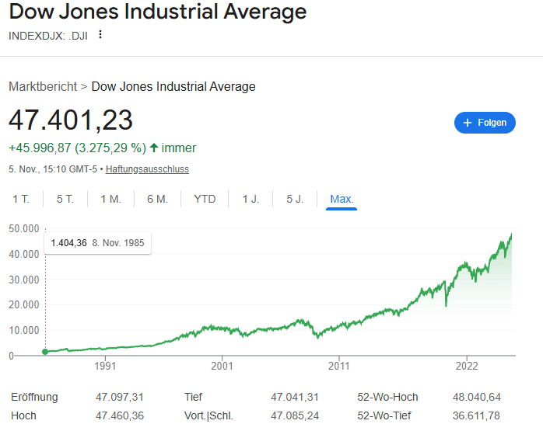Select the 1 T. time range tab
This screenshot has width=543, height=431.
coord(21,199)
